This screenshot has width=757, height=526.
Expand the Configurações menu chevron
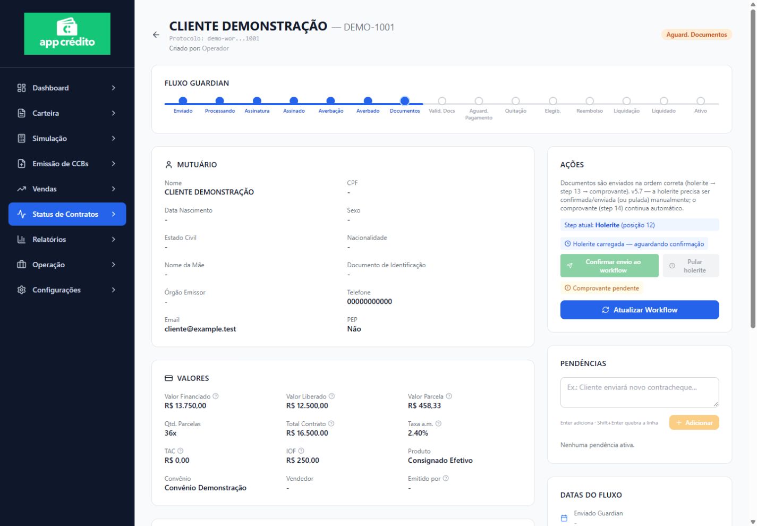pyautogui.click(x=113, y=290)
